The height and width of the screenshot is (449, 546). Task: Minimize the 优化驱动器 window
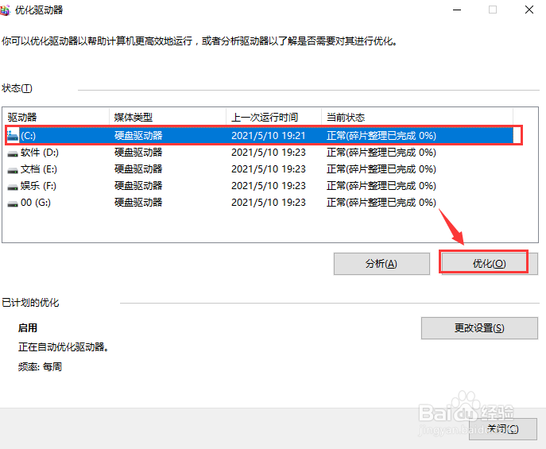[457, 10]
